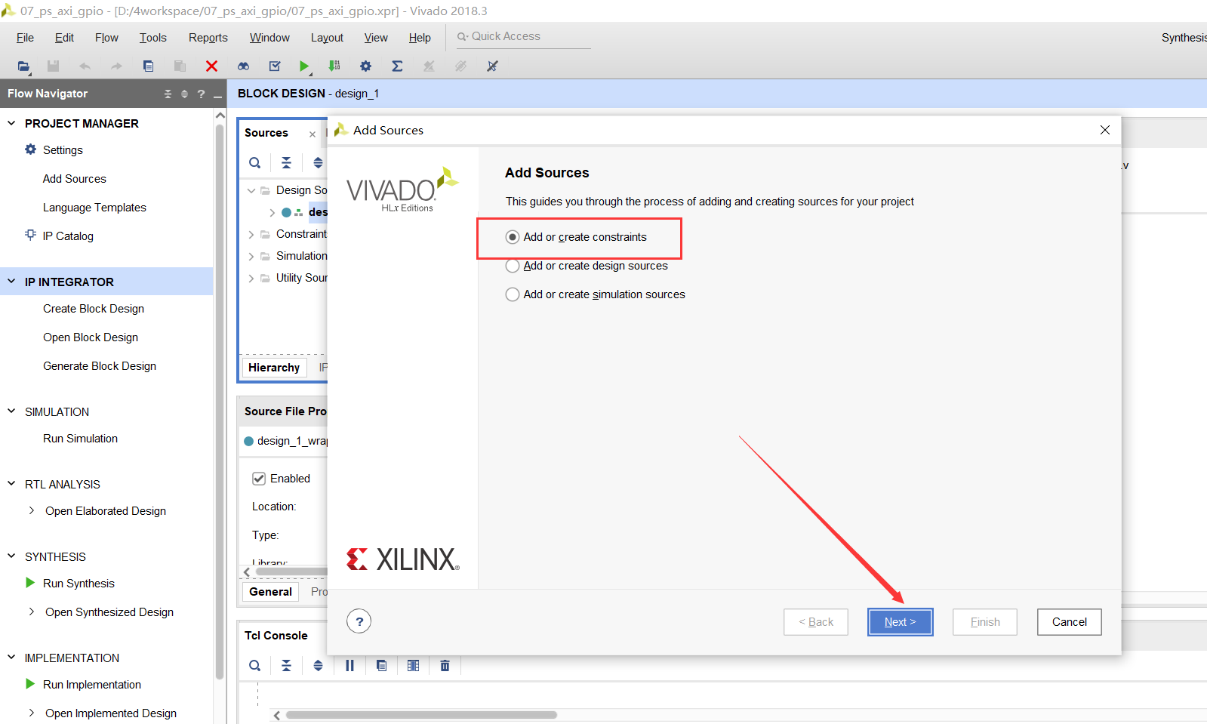Switch to the Hierarchy tab
Image resolution: width=1207 pixels, height=724 pixels.
tap(274, 368)
